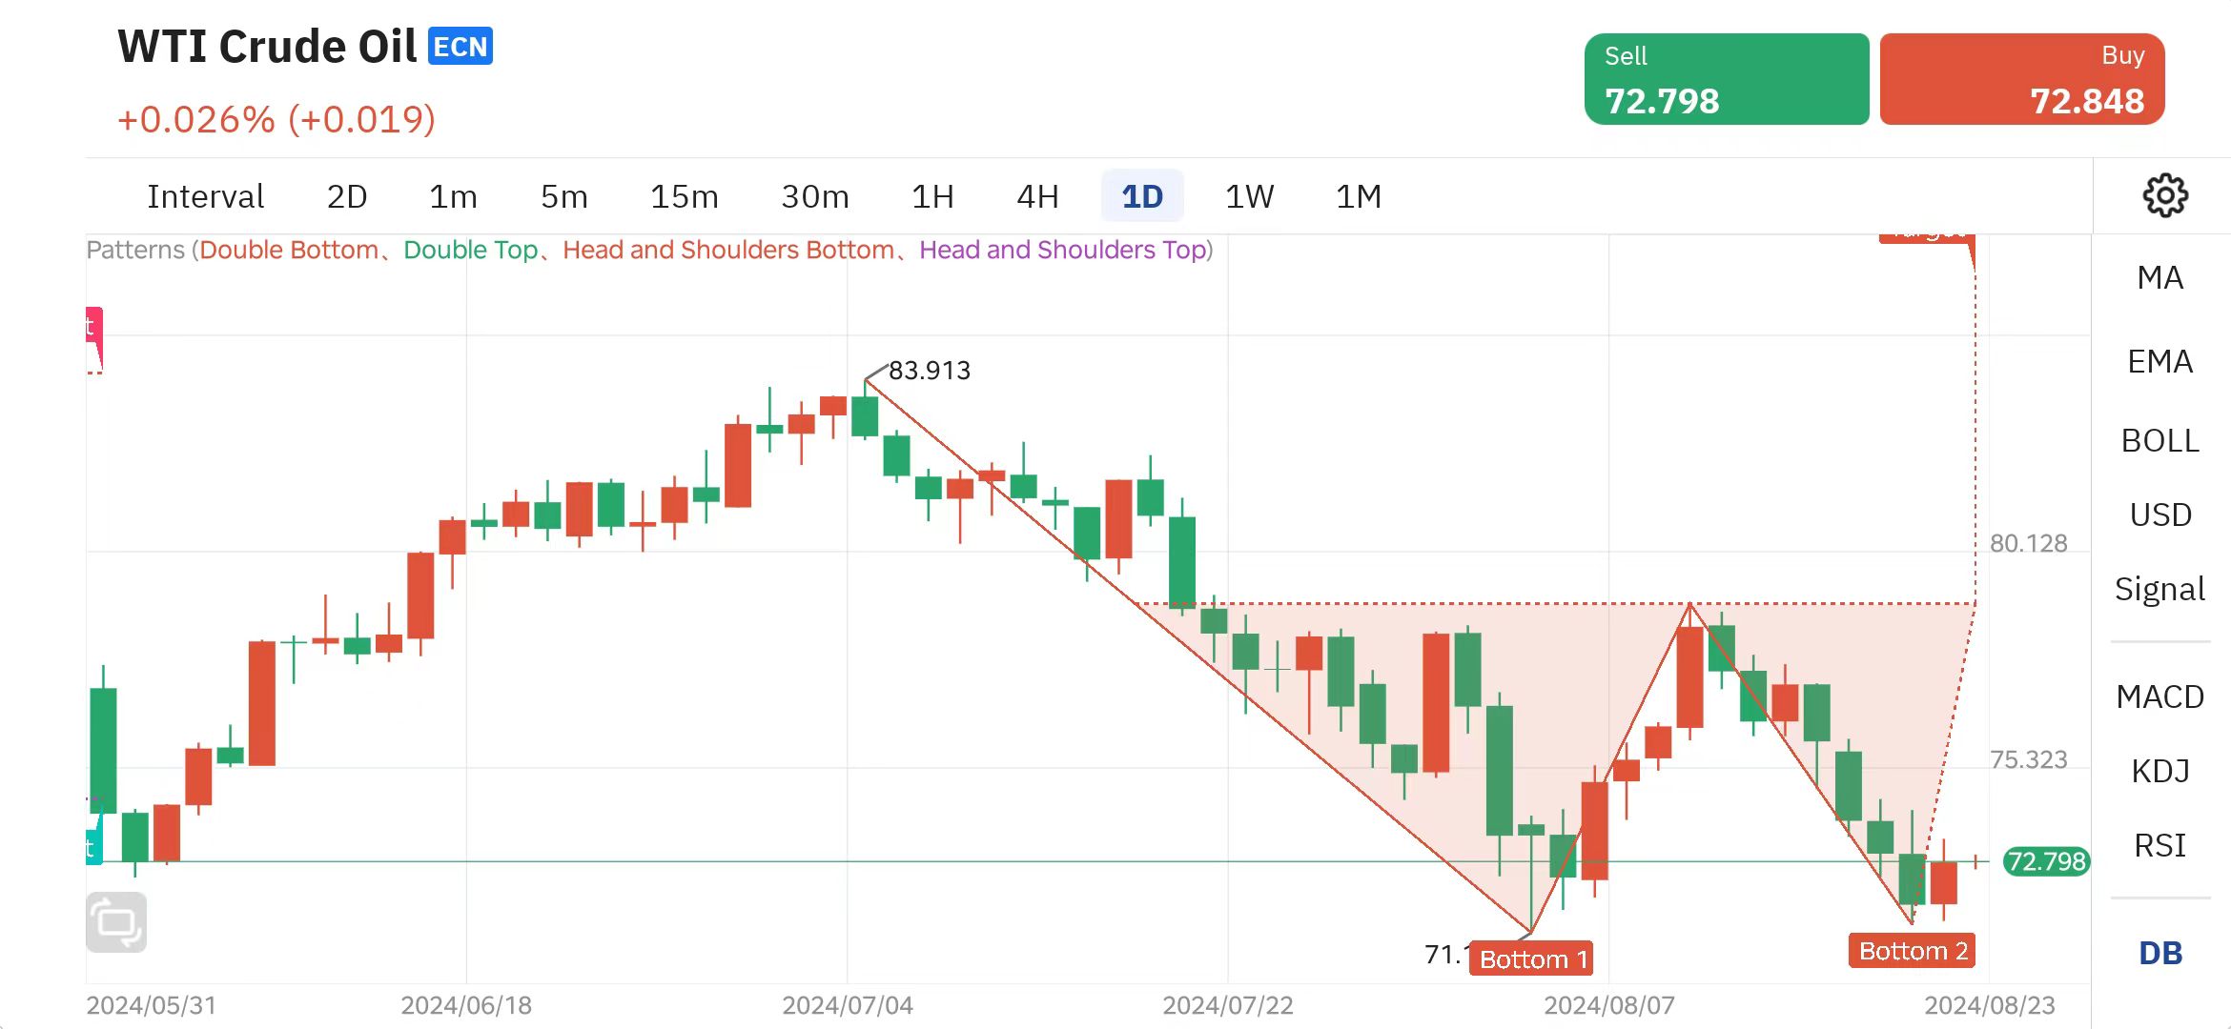This screenshot has height=1029, width=2231.
Task: Choose the 15m interval
Action: 684,196
